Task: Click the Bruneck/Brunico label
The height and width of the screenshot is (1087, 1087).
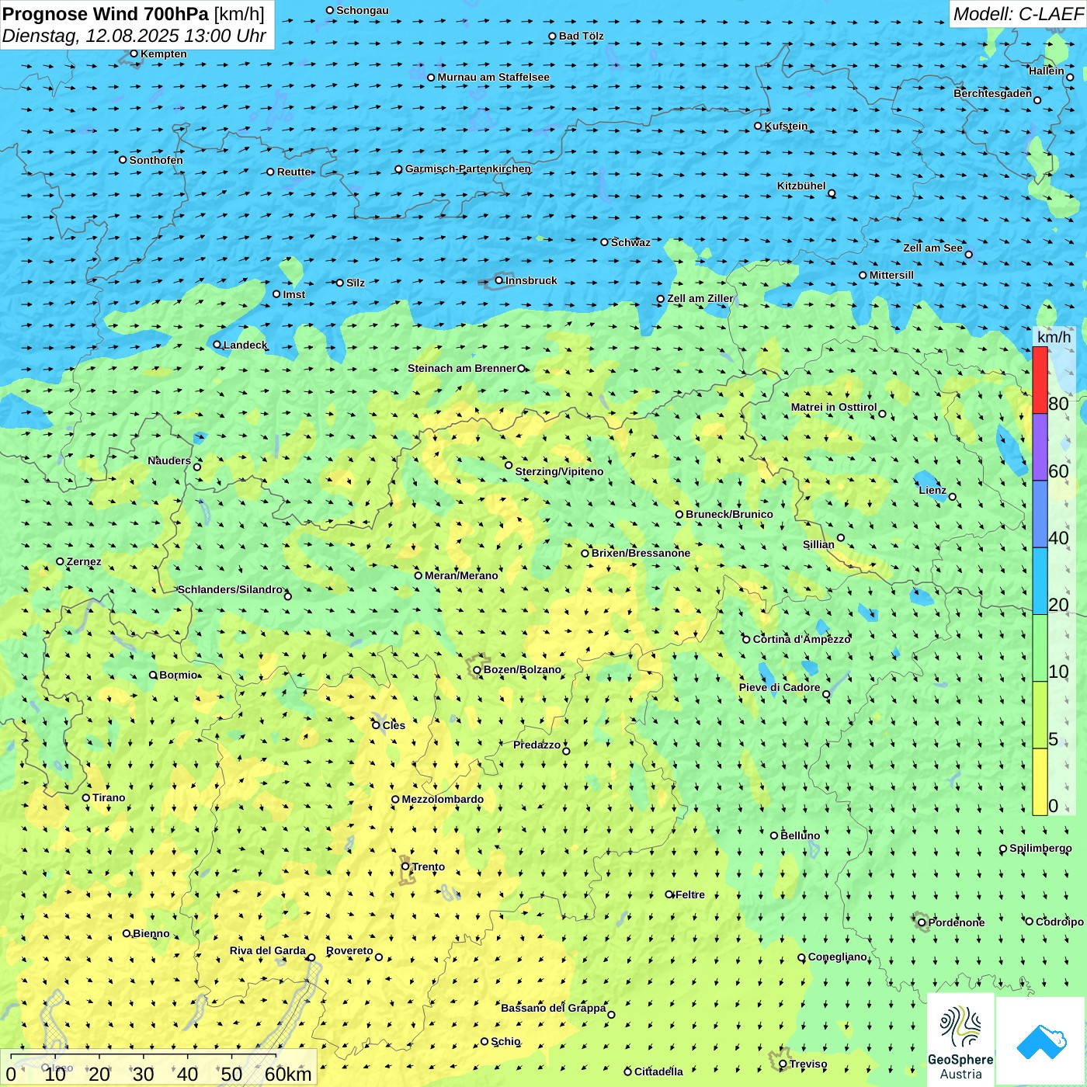Action: click(x=730, y=514)
